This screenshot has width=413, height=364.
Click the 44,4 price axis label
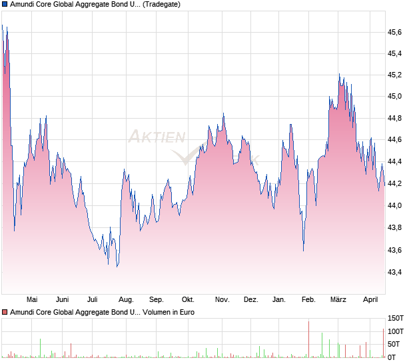[x=394, y=161]
